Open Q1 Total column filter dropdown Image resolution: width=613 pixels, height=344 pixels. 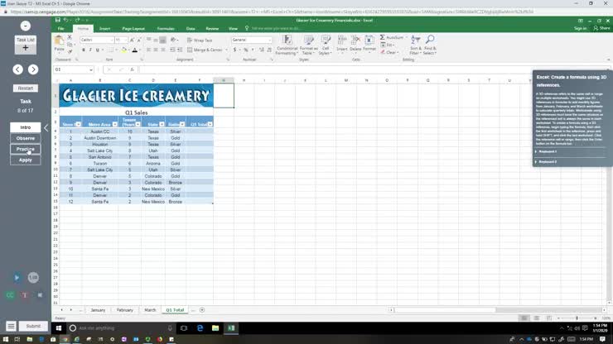pos(210,124)
